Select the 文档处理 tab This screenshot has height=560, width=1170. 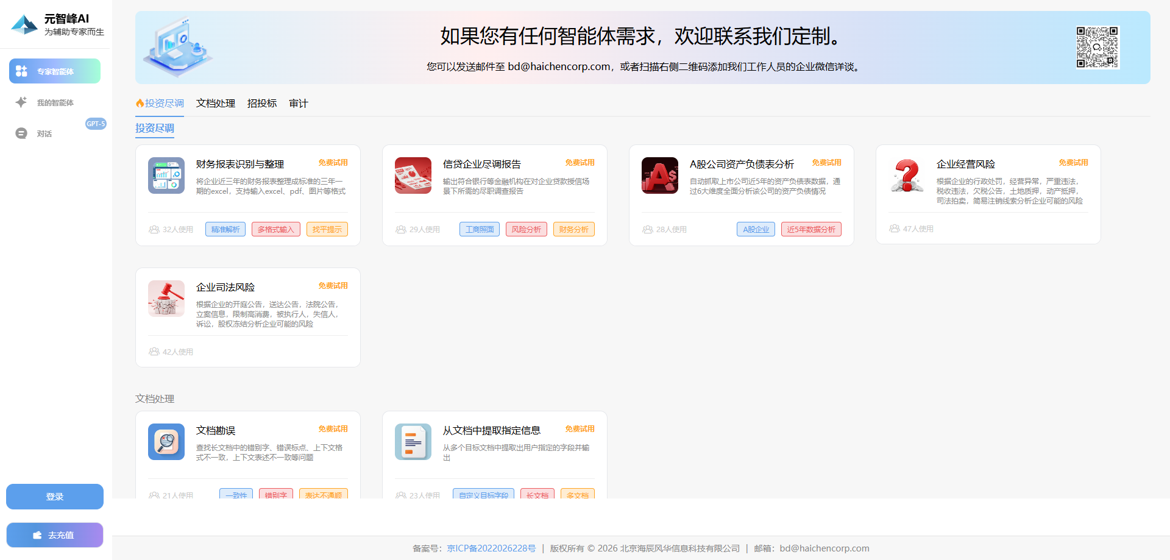point(216,104)
